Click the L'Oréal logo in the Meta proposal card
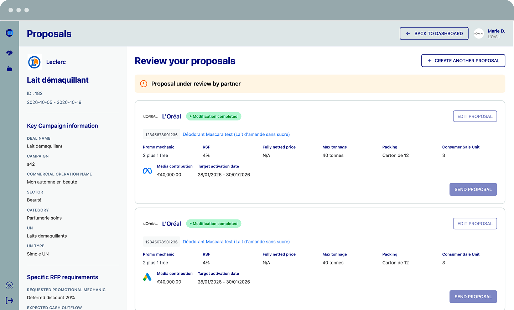Screen dimensions: 514x310 tap(150, 117)
